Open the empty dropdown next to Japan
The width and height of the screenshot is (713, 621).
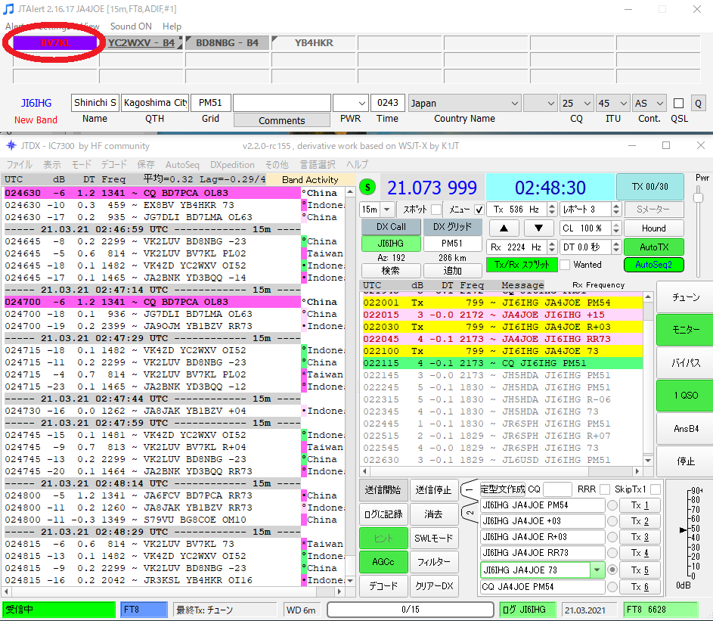pos(540,104)
